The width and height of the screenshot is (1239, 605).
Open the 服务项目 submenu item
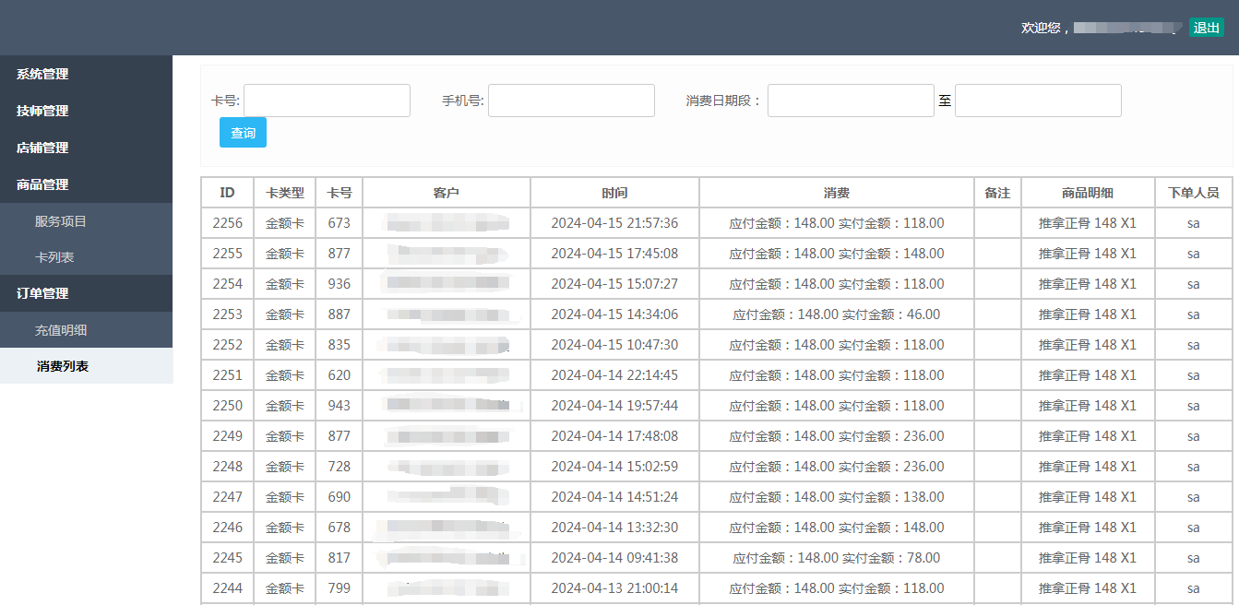pos(61,221)
